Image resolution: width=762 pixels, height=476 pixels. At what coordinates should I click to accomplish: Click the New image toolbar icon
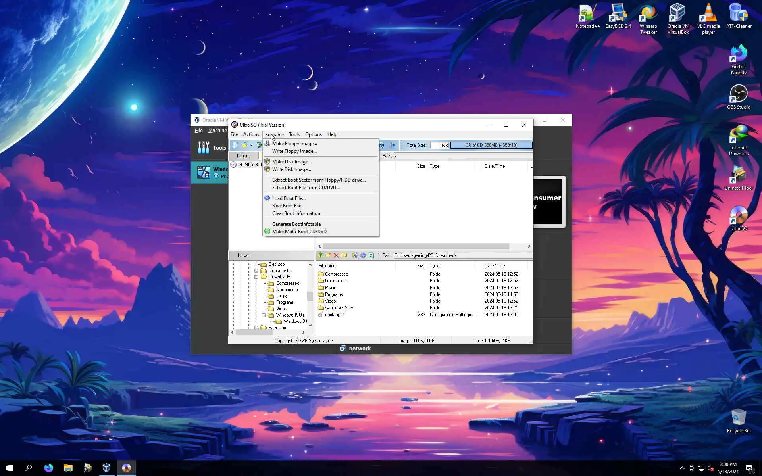pyautogui.click(x=235, y=145)
